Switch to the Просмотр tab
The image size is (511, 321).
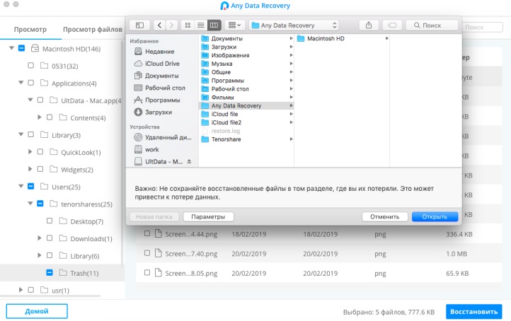[30, 29]
